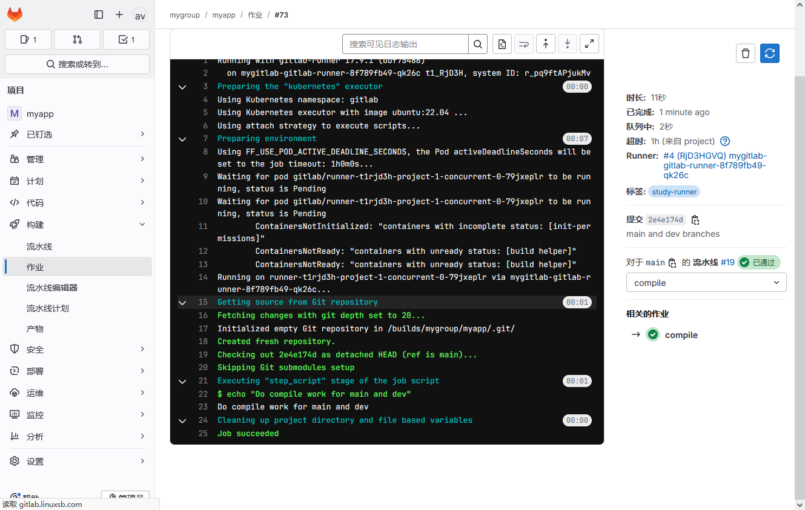Image resolution: width=805 pixels, height=510 pixels.
Task: Open the plus create-new menu
Action: tap(119, 15)
